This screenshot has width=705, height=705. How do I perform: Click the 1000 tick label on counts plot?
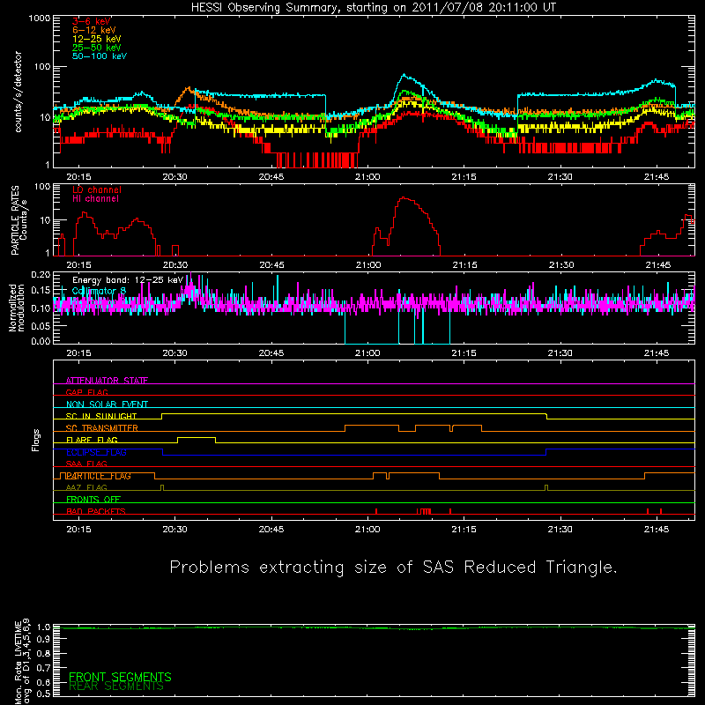point(39,19)
